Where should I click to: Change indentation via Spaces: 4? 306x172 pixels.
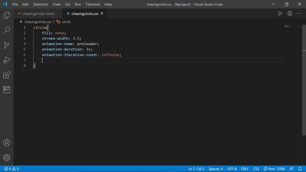[x=216, y=169]
